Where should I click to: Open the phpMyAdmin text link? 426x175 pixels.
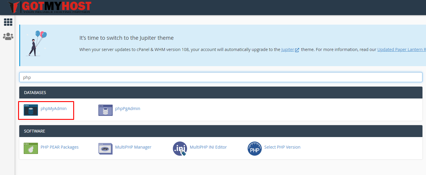pos(54,109)
